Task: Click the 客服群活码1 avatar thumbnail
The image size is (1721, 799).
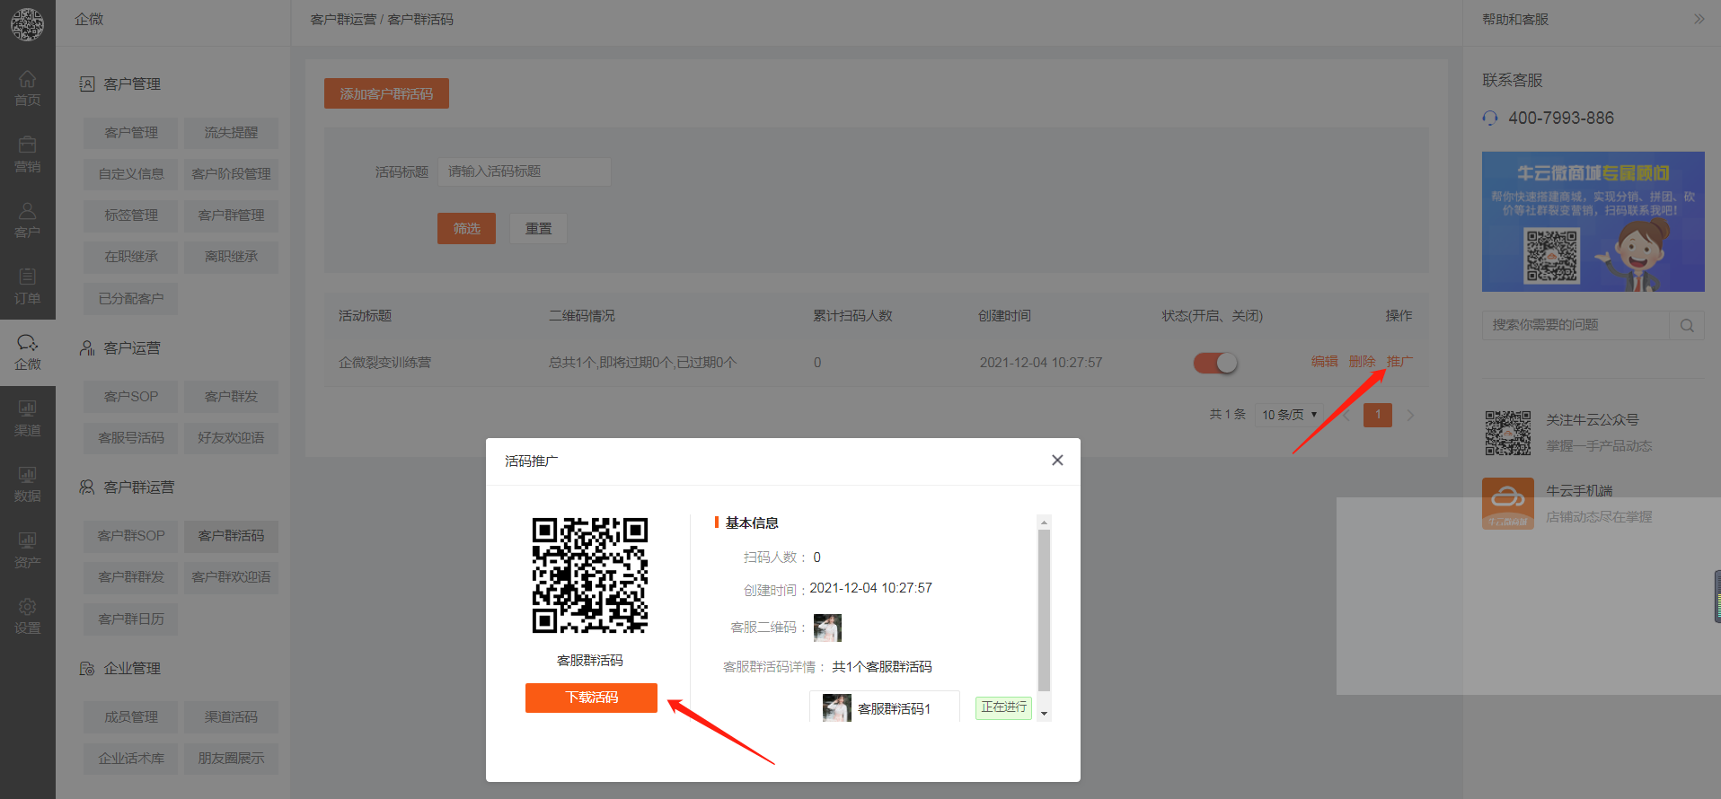Action: click(836, 708)
